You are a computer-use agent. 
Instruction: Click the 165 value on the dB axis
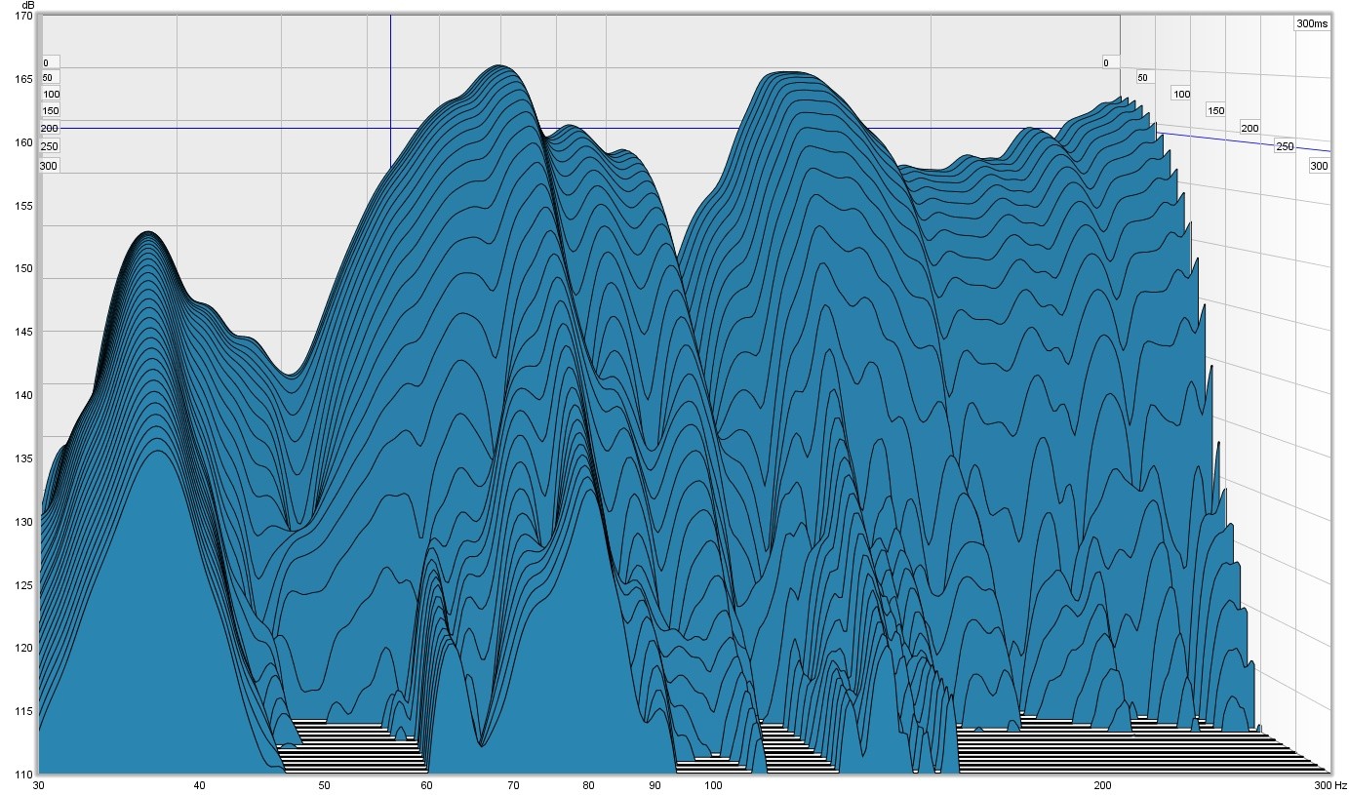pos(25,79)
